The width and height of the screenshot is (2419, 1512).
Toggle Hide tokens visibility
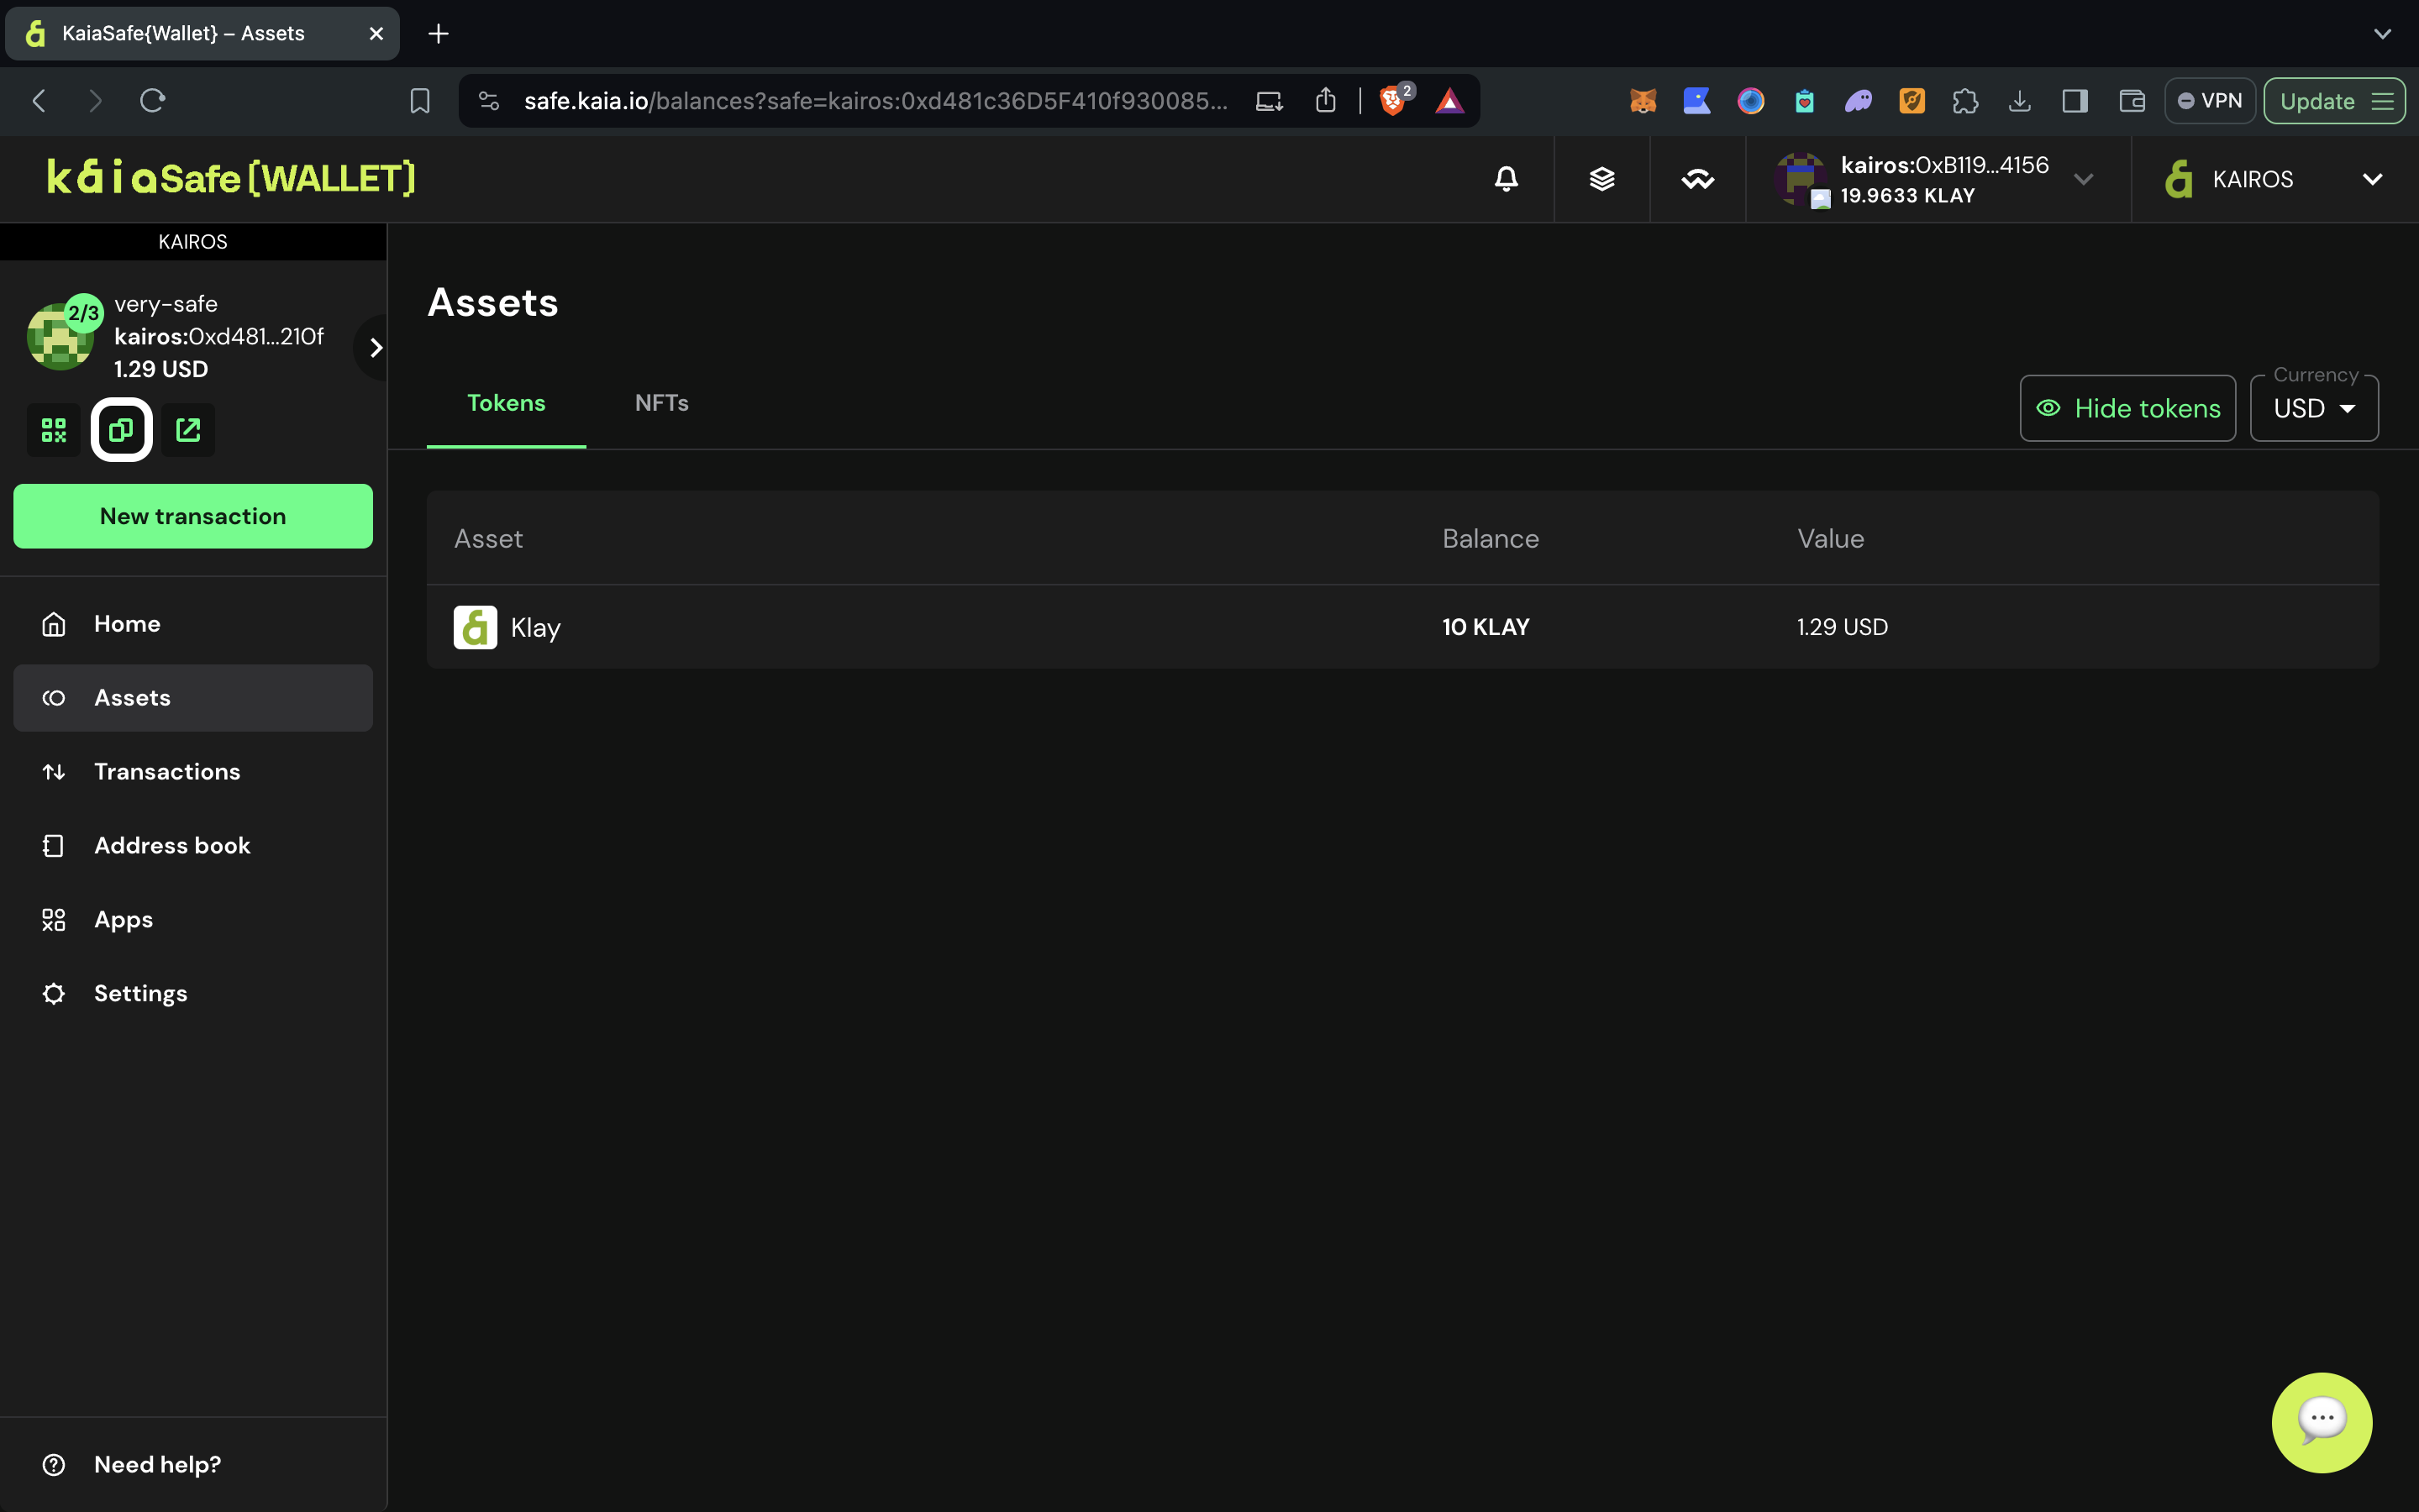tap(2127, 408)
